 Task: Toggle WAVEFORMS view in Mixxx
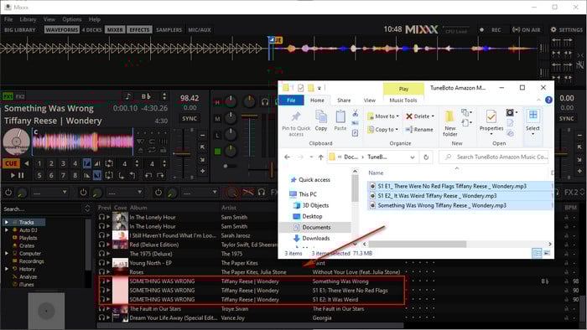(62, 29)
